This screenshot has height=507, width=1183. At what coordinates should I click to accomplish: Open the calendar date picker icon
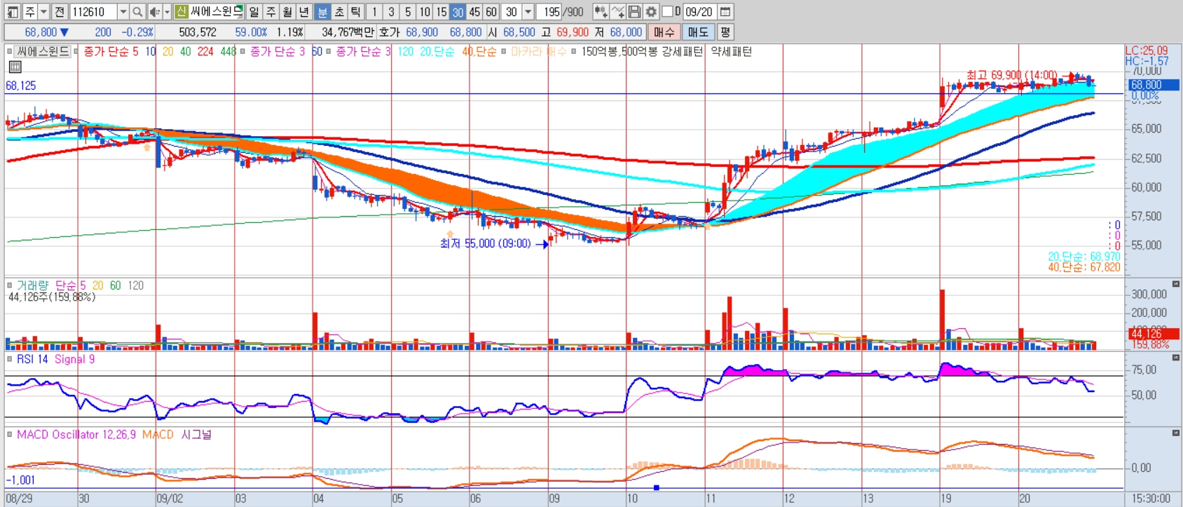coord(725,12)
